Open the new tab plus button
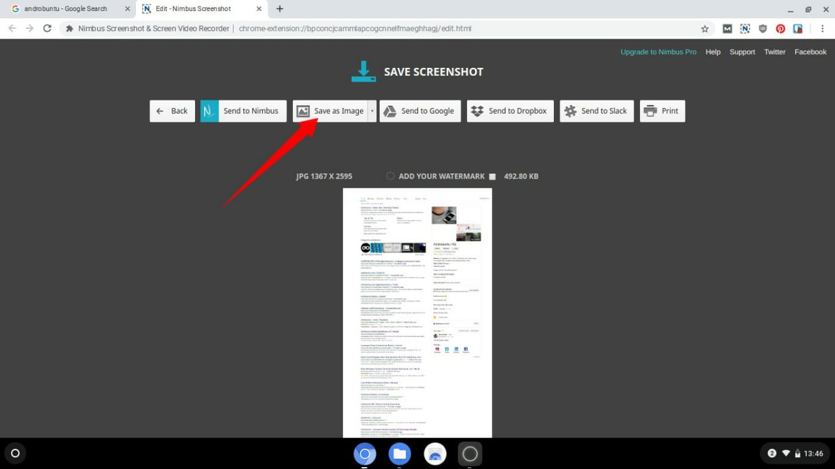Image resolution: width=835 pixels, height=469 pixels. pos(279,8)
